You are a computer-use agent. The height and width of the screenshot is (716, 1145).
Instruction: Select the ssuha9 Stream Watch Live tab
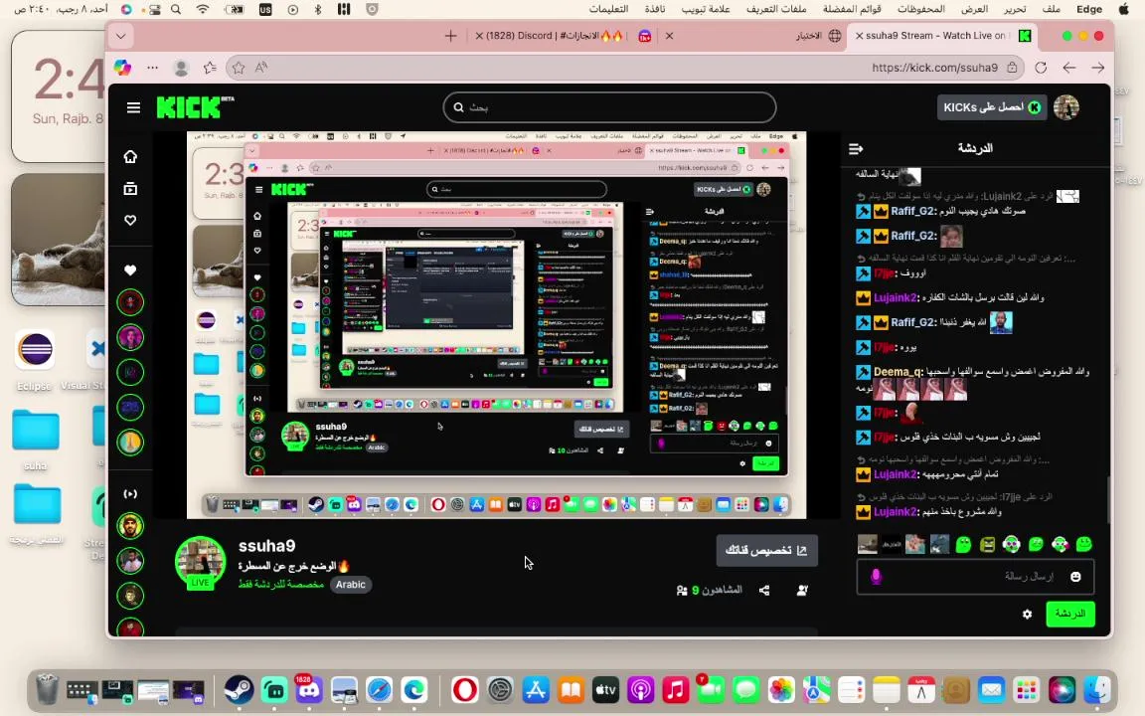tap(942, 35)
